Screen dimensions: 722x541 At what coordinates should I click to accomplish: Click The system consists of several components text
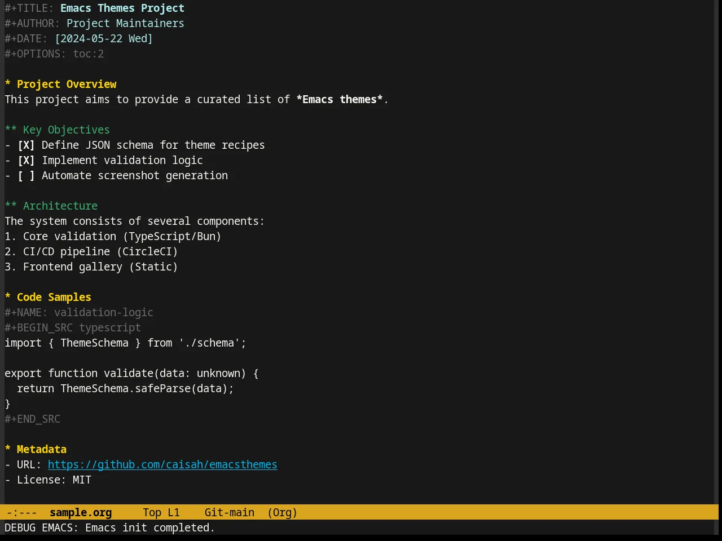coord(134,221)
